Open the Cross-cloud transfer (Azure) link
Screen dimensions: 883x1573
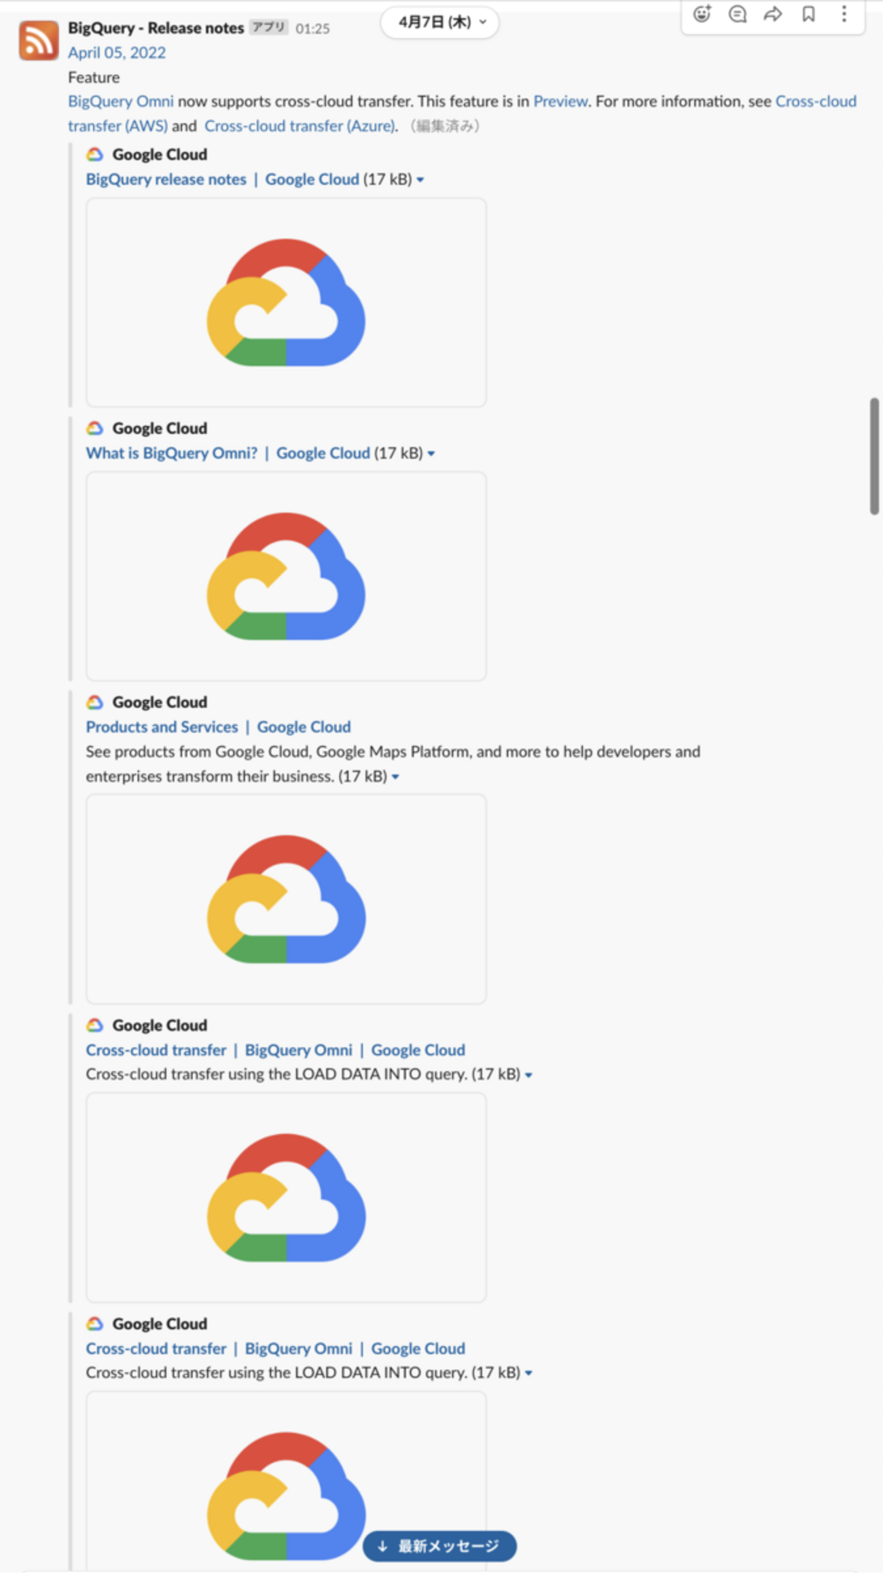point(300,126)
